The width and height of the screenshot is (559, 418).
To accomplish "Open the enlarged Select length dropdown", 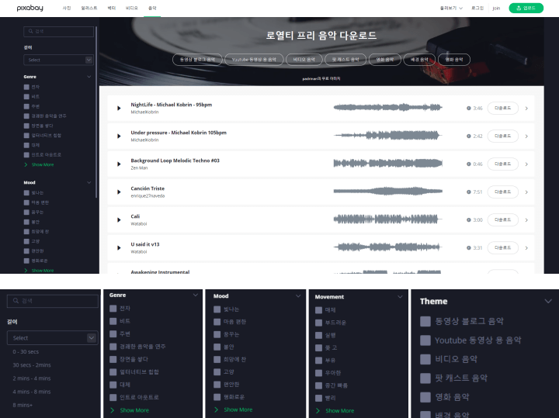I will click(53, 338).
